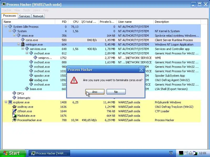Screen dimensions: 210x157
Task: Click the 12:01 system clock
Action: 203,153
